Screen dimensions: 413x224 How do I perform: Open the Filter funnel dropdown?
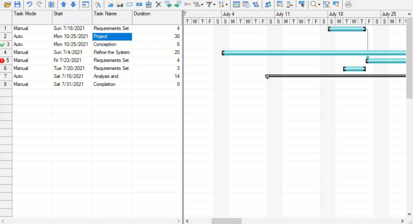211,4
